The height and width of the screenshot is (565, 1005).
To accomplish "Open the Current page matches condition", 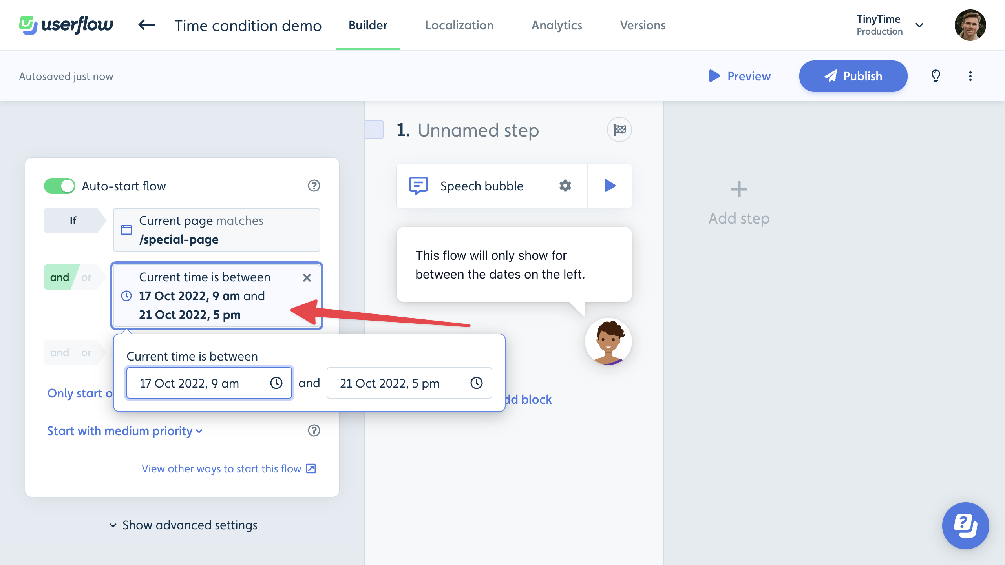I will [x=217, y=230].
